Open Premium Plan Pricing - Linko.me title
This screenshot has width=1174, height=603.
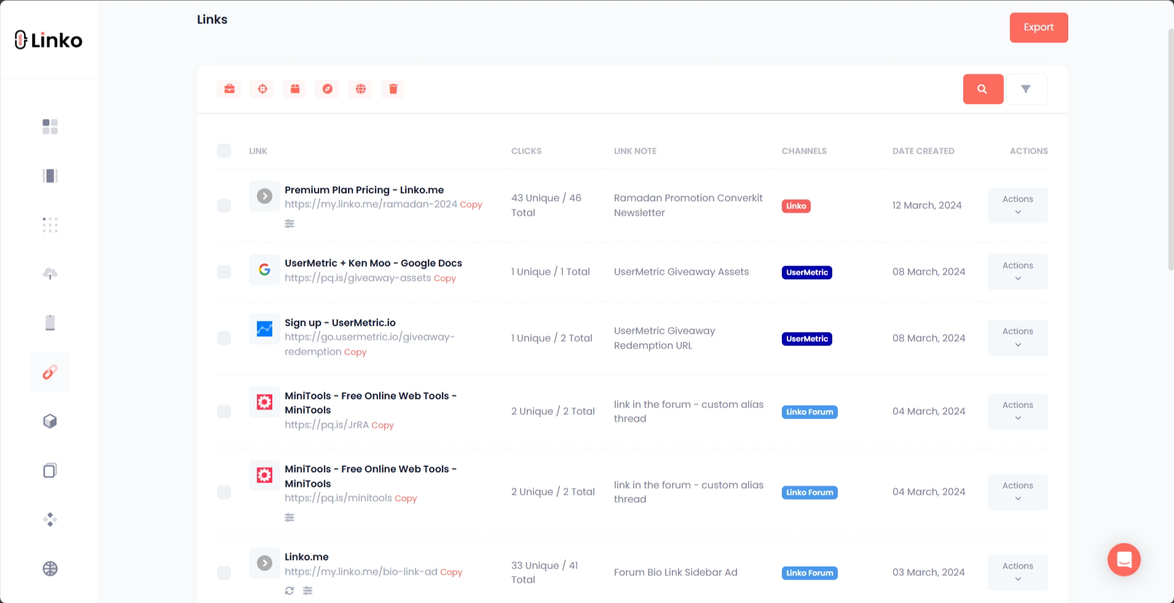point(364,190)
